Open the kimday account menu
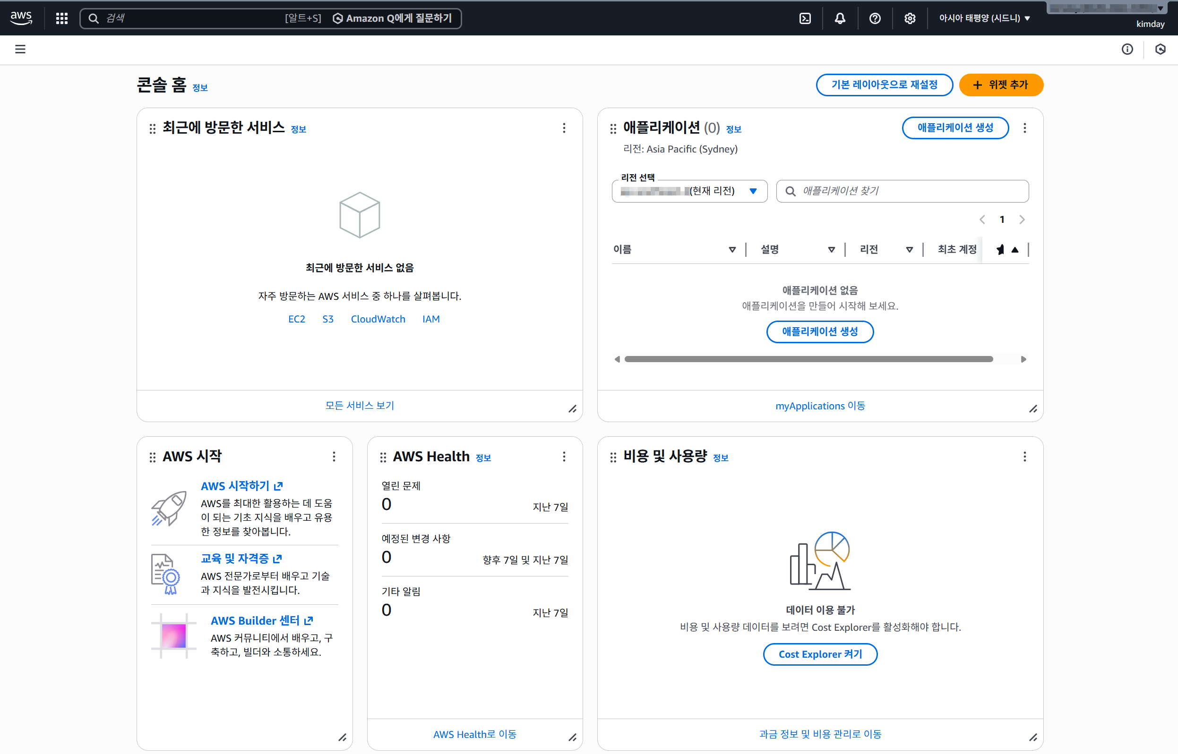This screenshot has width=1178, height=754. click(x=1150, y=24)
